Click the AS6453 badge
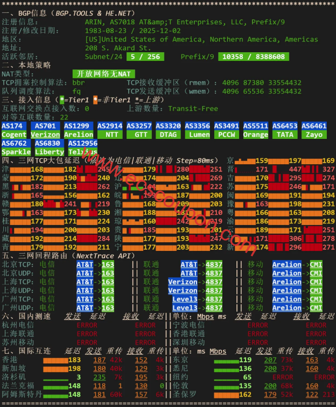This screenshot has width=336, height=407. click(x=285, y=126)
